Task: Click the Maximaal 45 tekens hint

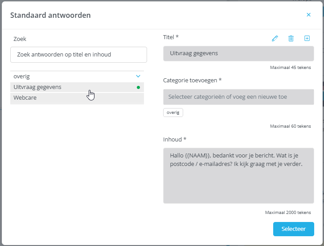Action: tap(290, 68)
